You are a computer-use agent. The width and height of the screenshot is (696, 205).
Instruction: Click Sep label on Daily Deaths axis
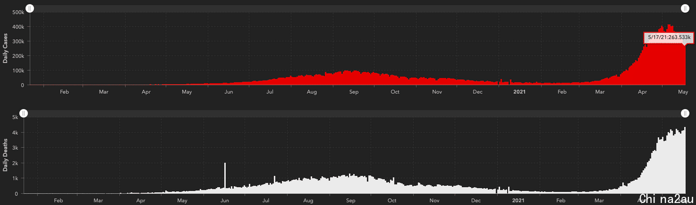click(x=351, y=201)
